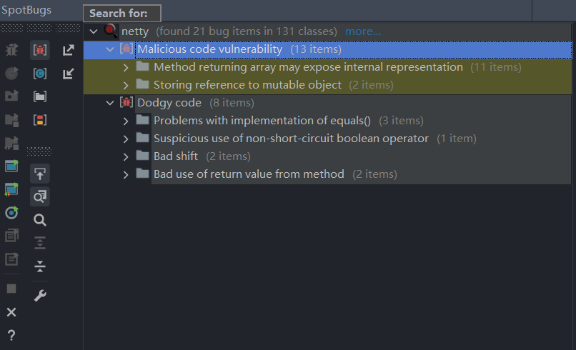Run Analyze Selected Files bug icon
Screen dimensions: 576x350
pos(11,49)
